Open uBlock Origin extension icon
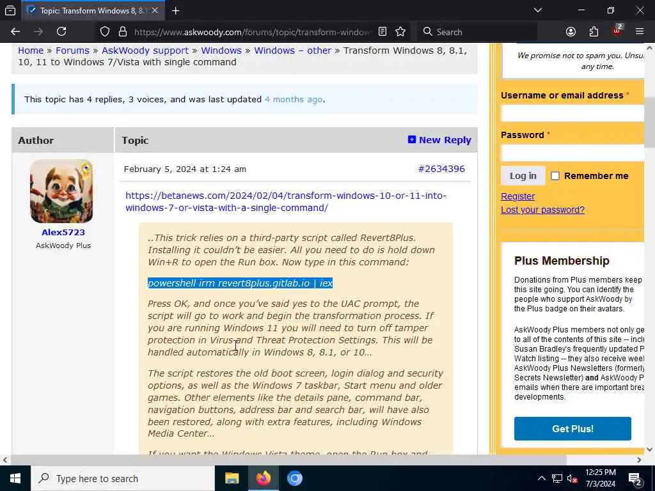655x491 pixels. (617, 31)
